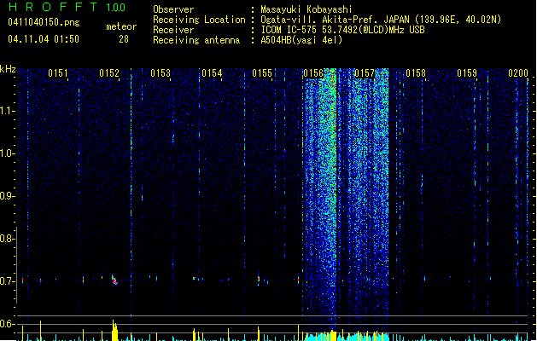Click the 0159 time marker
The image size is (537, 341).
tap(467, 73)
